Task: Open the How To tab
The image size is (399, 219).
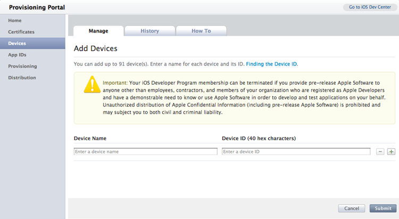Action: pos(201,31)
